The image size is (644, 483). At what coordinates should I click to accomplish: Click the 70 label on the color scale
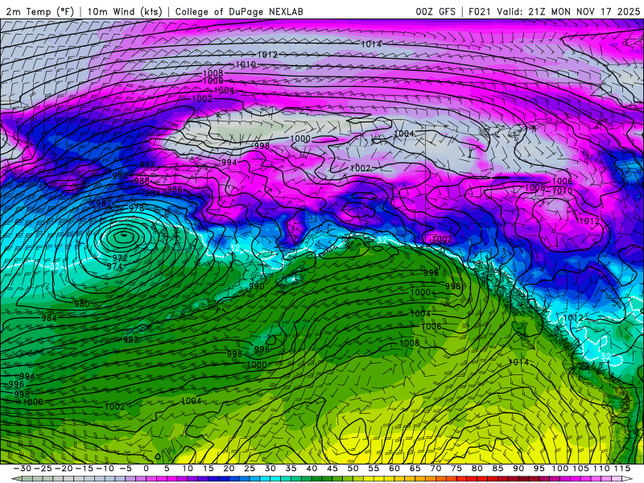click(436, 469)
